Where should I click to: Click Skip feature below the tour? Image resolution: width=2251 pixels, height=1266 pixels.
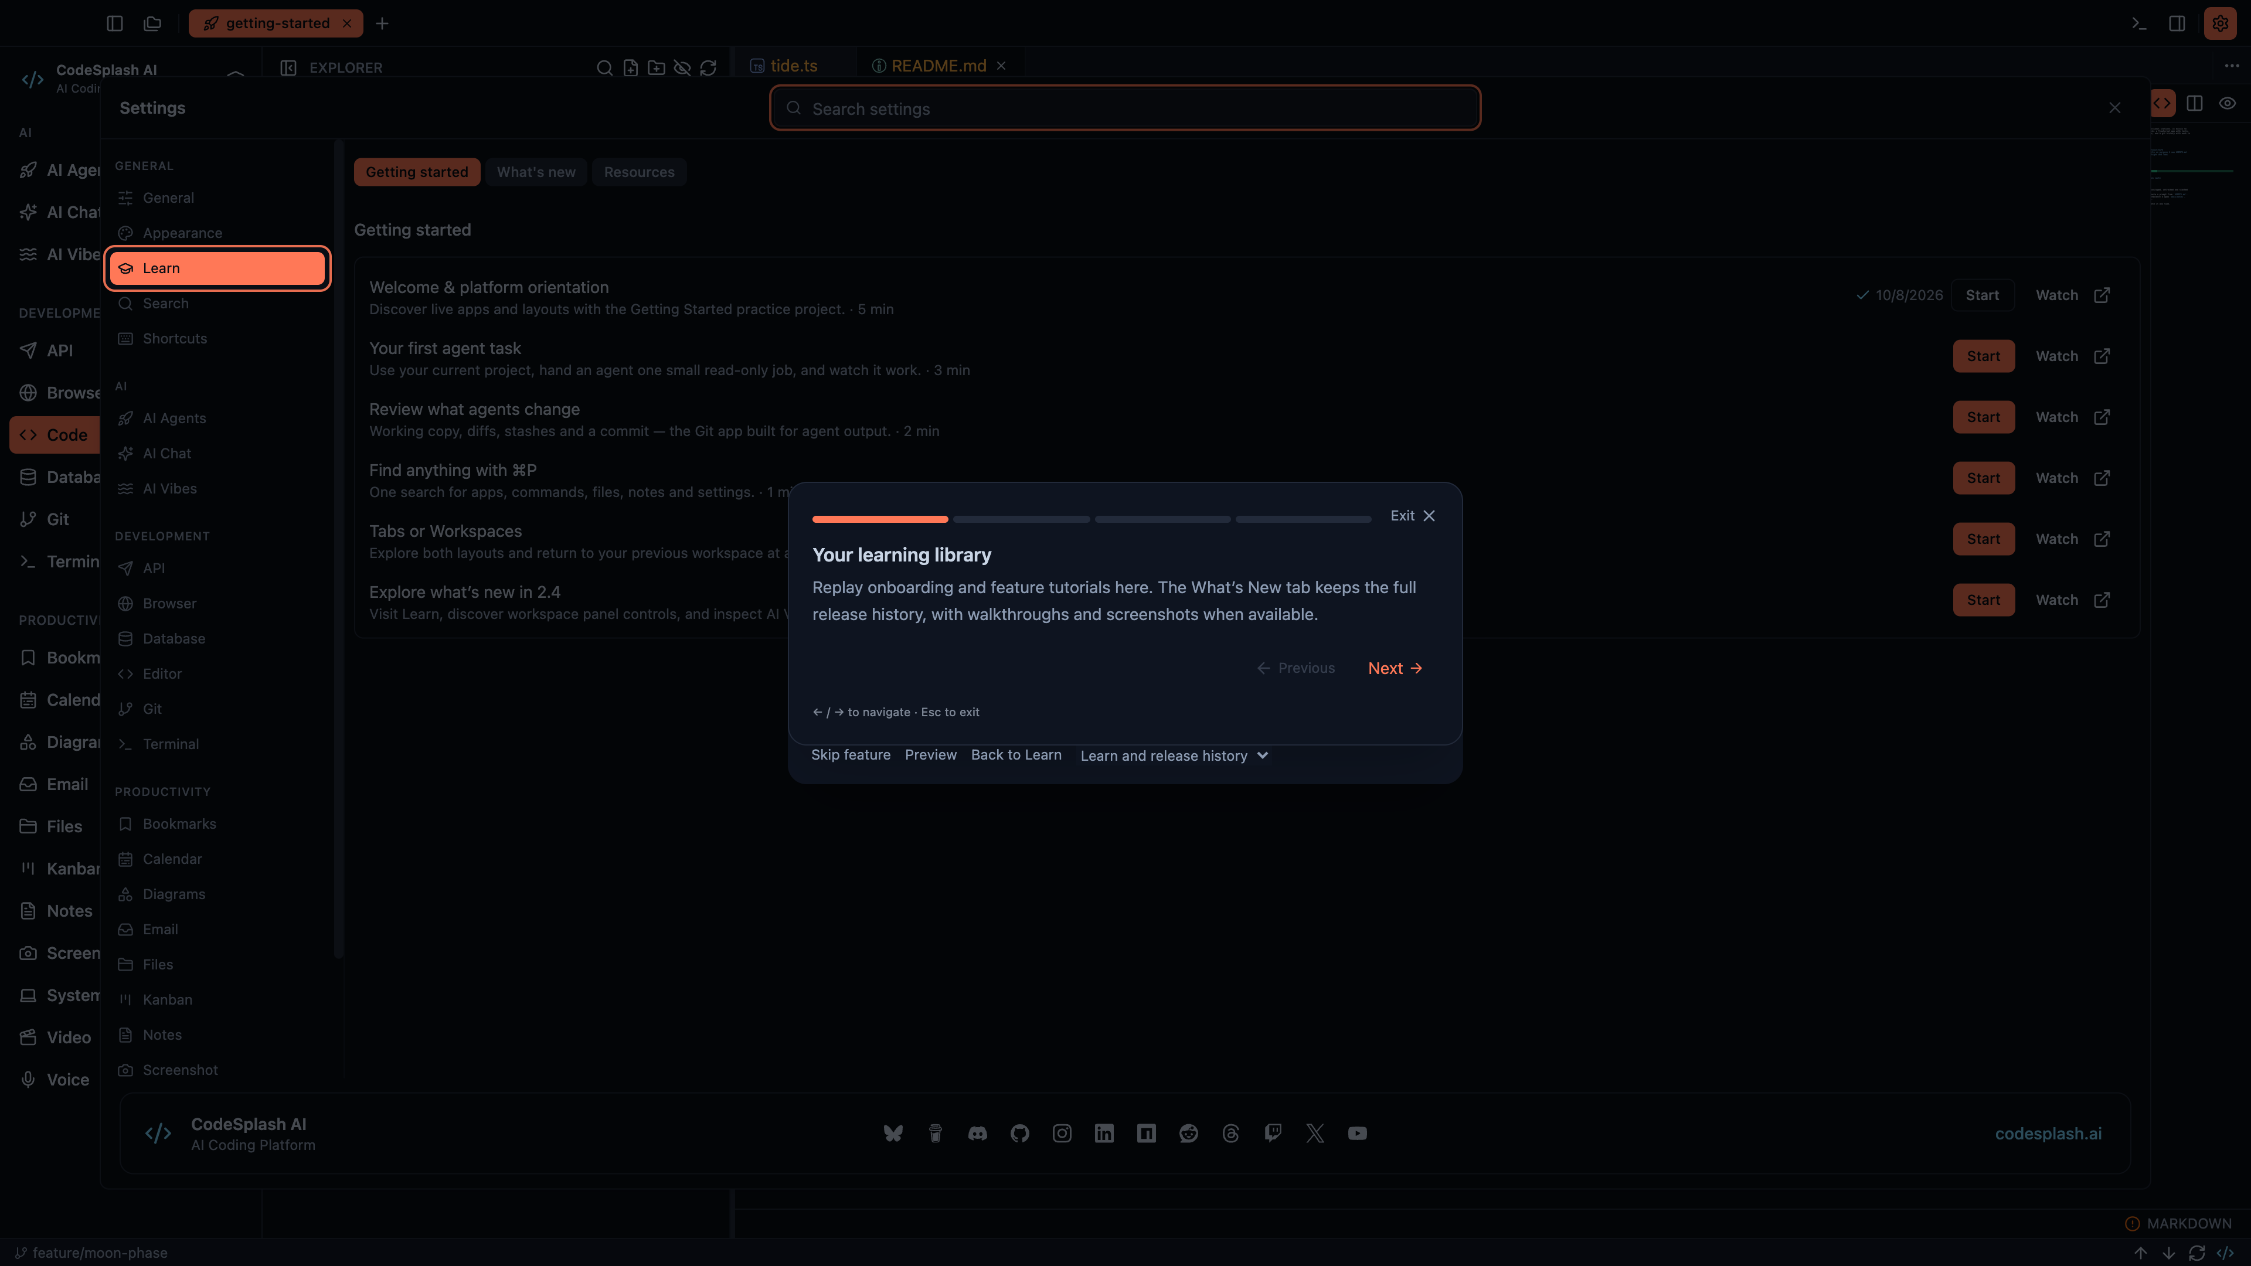(x=850, y=755)
